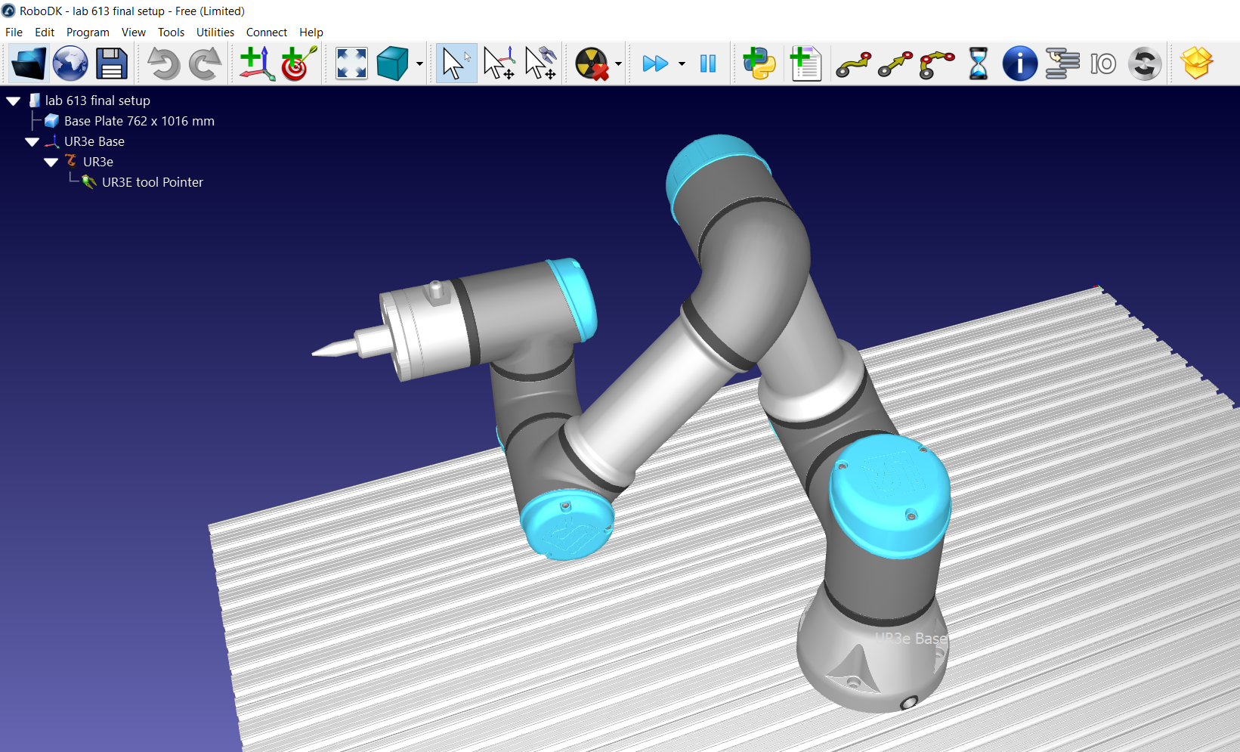This screenshot has height=752, width=1240.
Task: Open the Program menu
Action: tap(88, 32)
